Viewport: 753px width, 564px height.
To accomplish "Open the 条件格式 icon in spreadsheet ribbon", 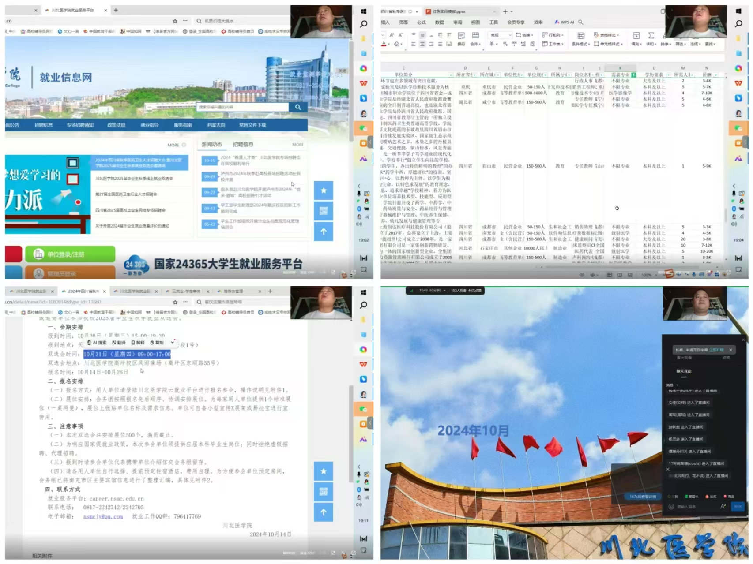I will (581, 36).
